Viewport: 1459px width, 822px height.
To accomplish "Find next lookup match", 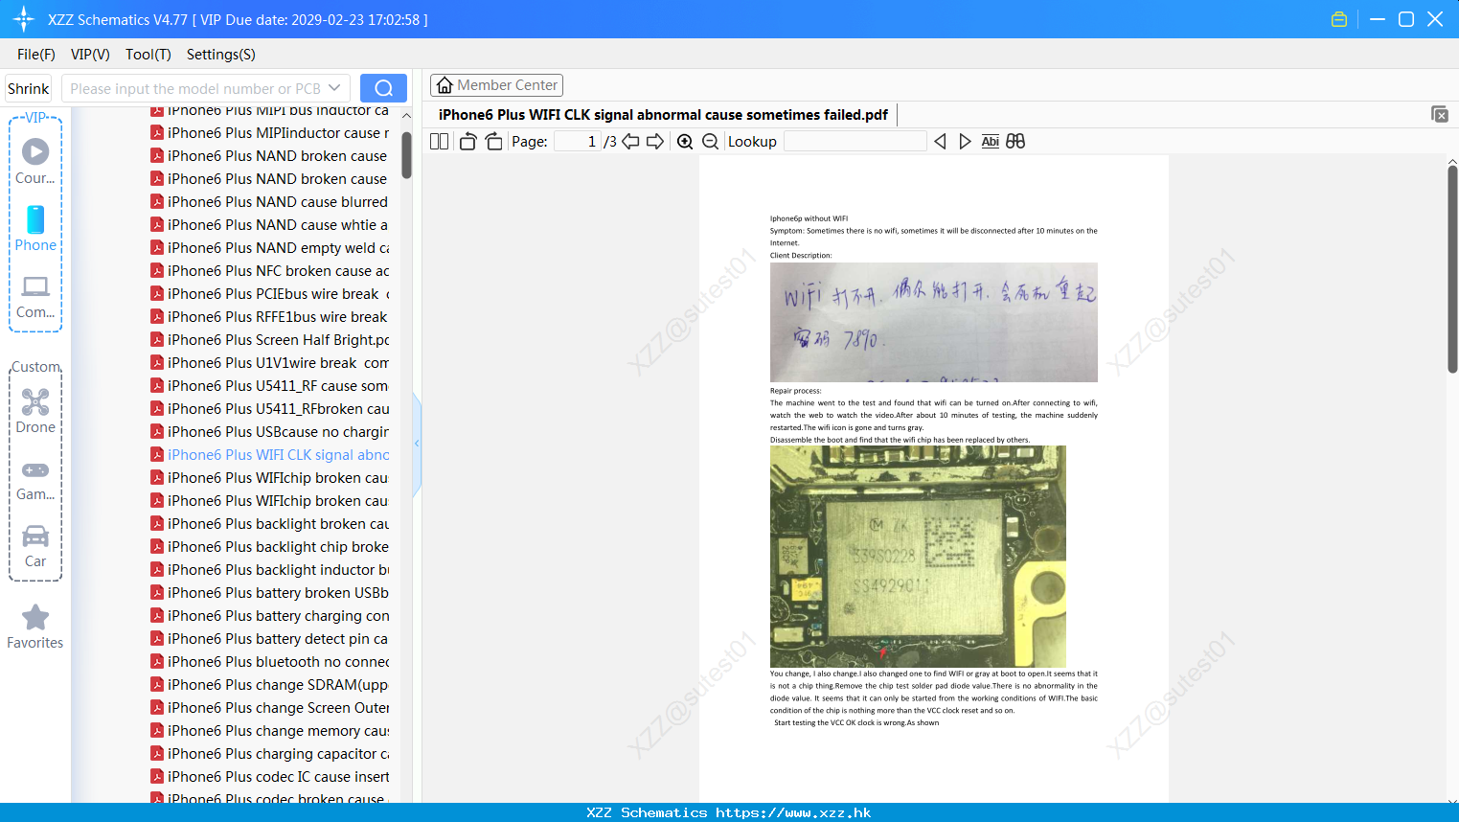I will point(965,142).
